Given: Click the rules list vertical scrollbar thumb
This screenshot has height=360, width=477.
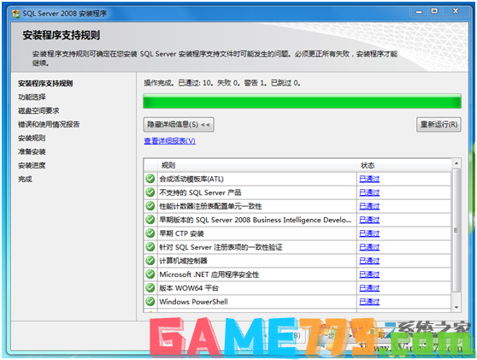Looking at the screenshot, I should pyautogui.click(x=456, y=230).
